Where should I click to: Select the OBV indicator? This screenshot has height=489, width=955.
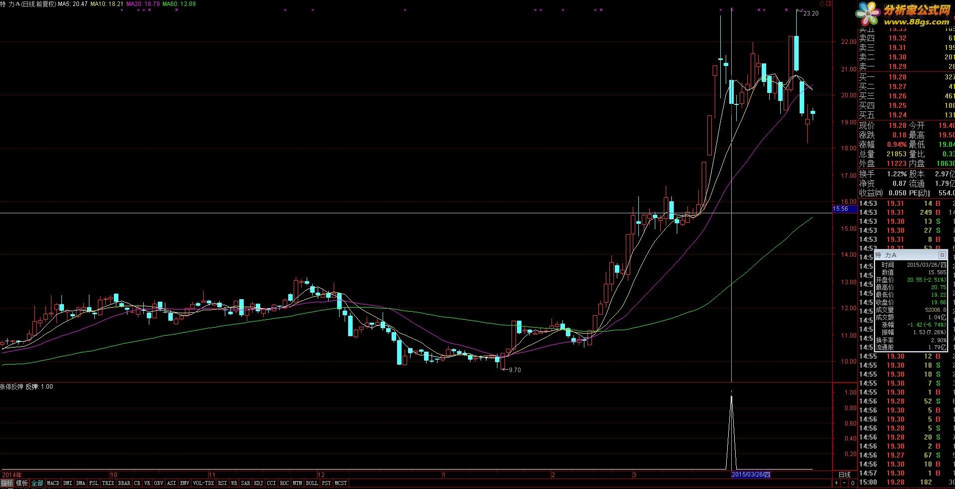tap(158, 483)
